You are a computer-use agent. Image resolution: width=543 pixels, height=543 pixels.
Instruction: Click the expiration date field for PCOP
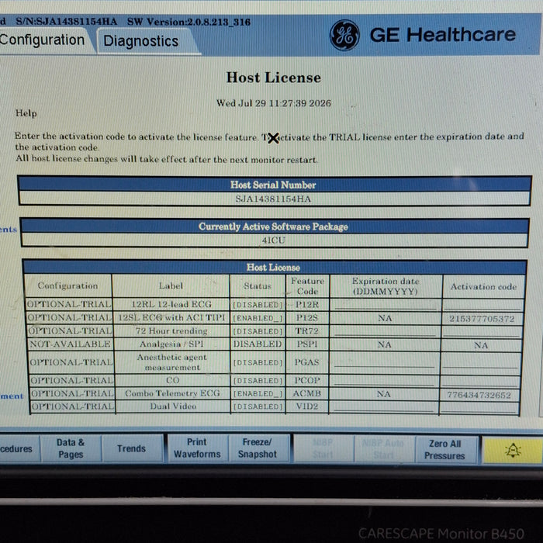point(384,381)
